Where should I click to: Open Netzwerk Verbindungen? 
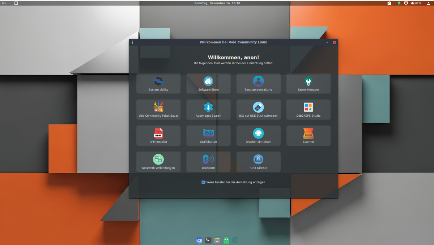pyautogui.click(x=158, y=162)
